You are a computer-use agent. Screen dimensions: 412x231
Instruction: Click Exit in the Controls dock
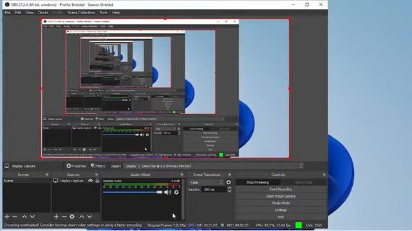[281, 217]
